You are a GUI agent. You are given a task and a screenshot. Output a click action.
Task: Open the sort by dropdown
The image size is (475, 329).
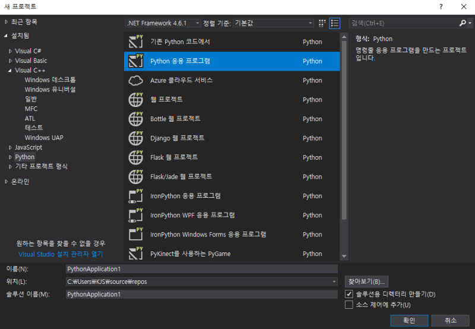[x=273, y=23]
